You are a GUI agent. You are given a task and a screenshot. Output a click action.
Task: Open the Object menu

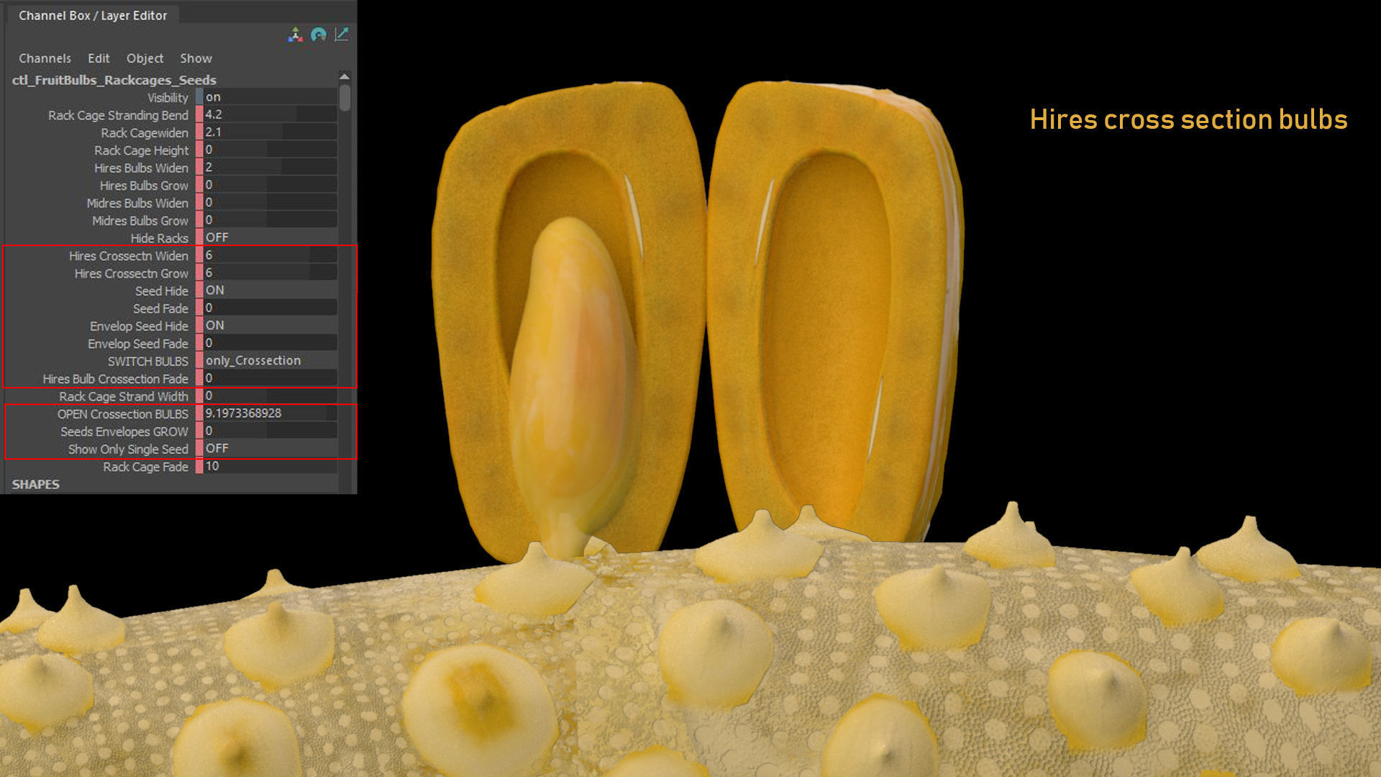pos(145,58)
